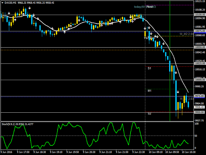The width and height of the screenshot is (206, 155).
Task: Click the 10025.00 boxed price level
Action: click(200, 63)
